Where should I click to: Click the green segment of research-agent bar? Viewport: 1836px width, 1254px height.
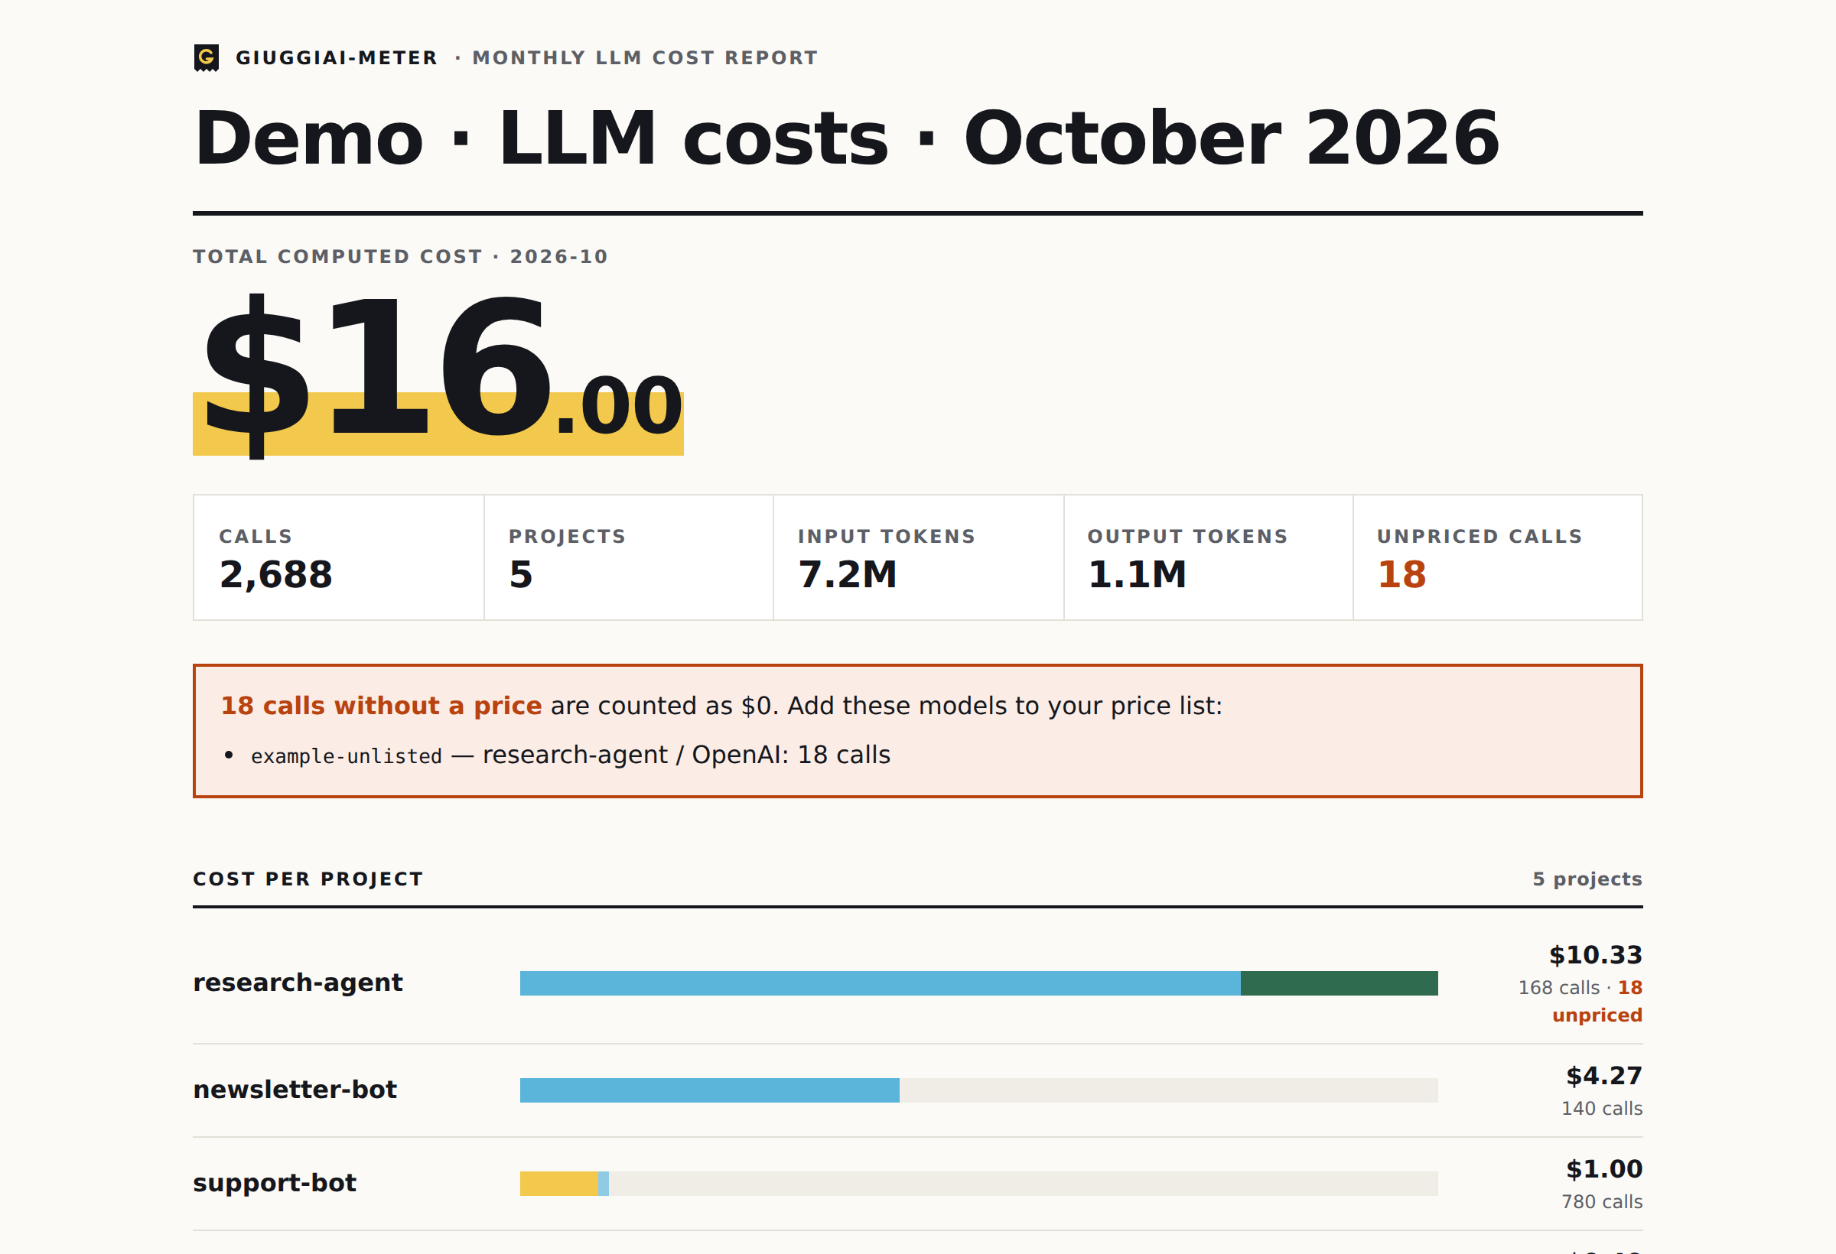pos(1339,983)
